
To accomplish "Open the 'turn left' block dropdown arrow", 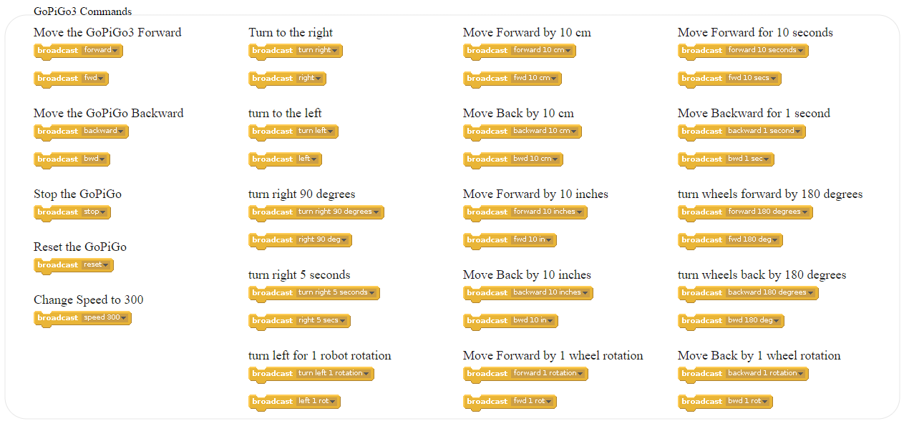I will point(331,132).
